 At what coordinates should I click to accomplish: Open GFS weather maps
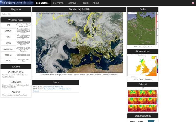click(8, 25)
